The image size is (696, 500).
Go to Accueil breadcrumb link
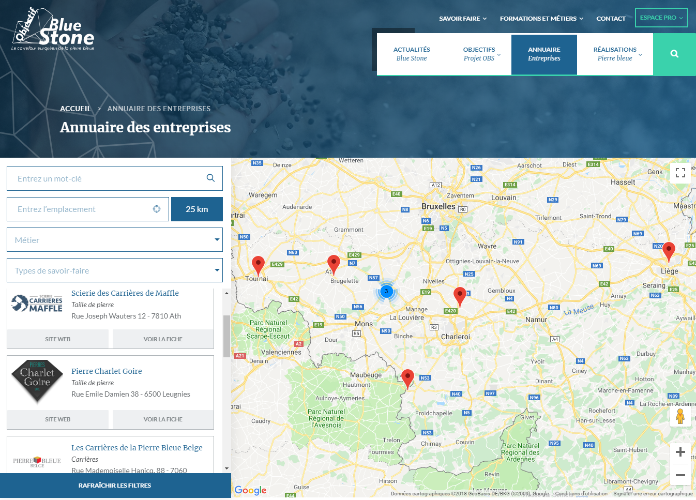tap(75, 109)
